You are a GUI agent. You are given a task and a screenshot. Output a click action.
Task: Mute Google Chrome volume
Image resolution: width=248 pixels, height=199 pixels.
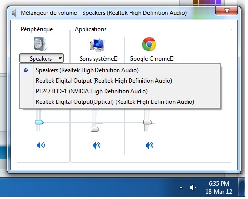149,145
